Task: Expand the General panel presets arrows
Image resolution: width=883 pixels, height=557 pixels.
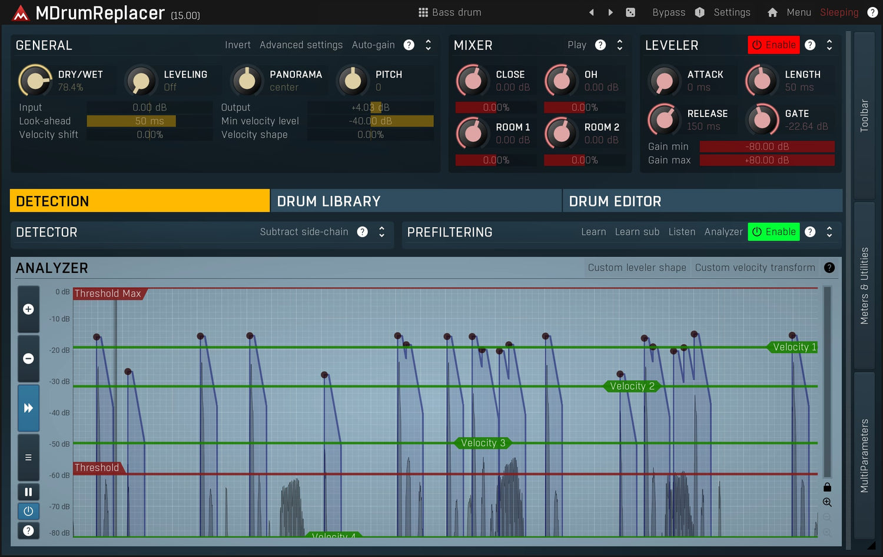Action: 428,45
